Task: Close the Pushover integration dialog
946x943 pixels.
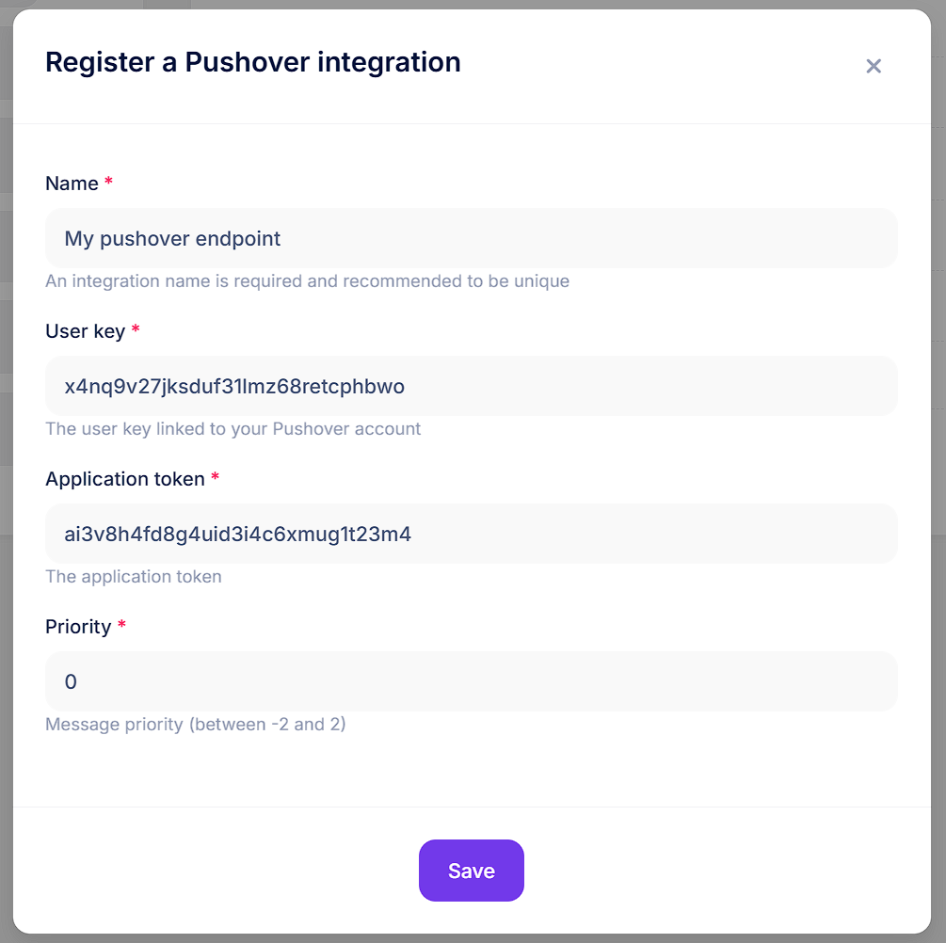Action: [874, 66]
